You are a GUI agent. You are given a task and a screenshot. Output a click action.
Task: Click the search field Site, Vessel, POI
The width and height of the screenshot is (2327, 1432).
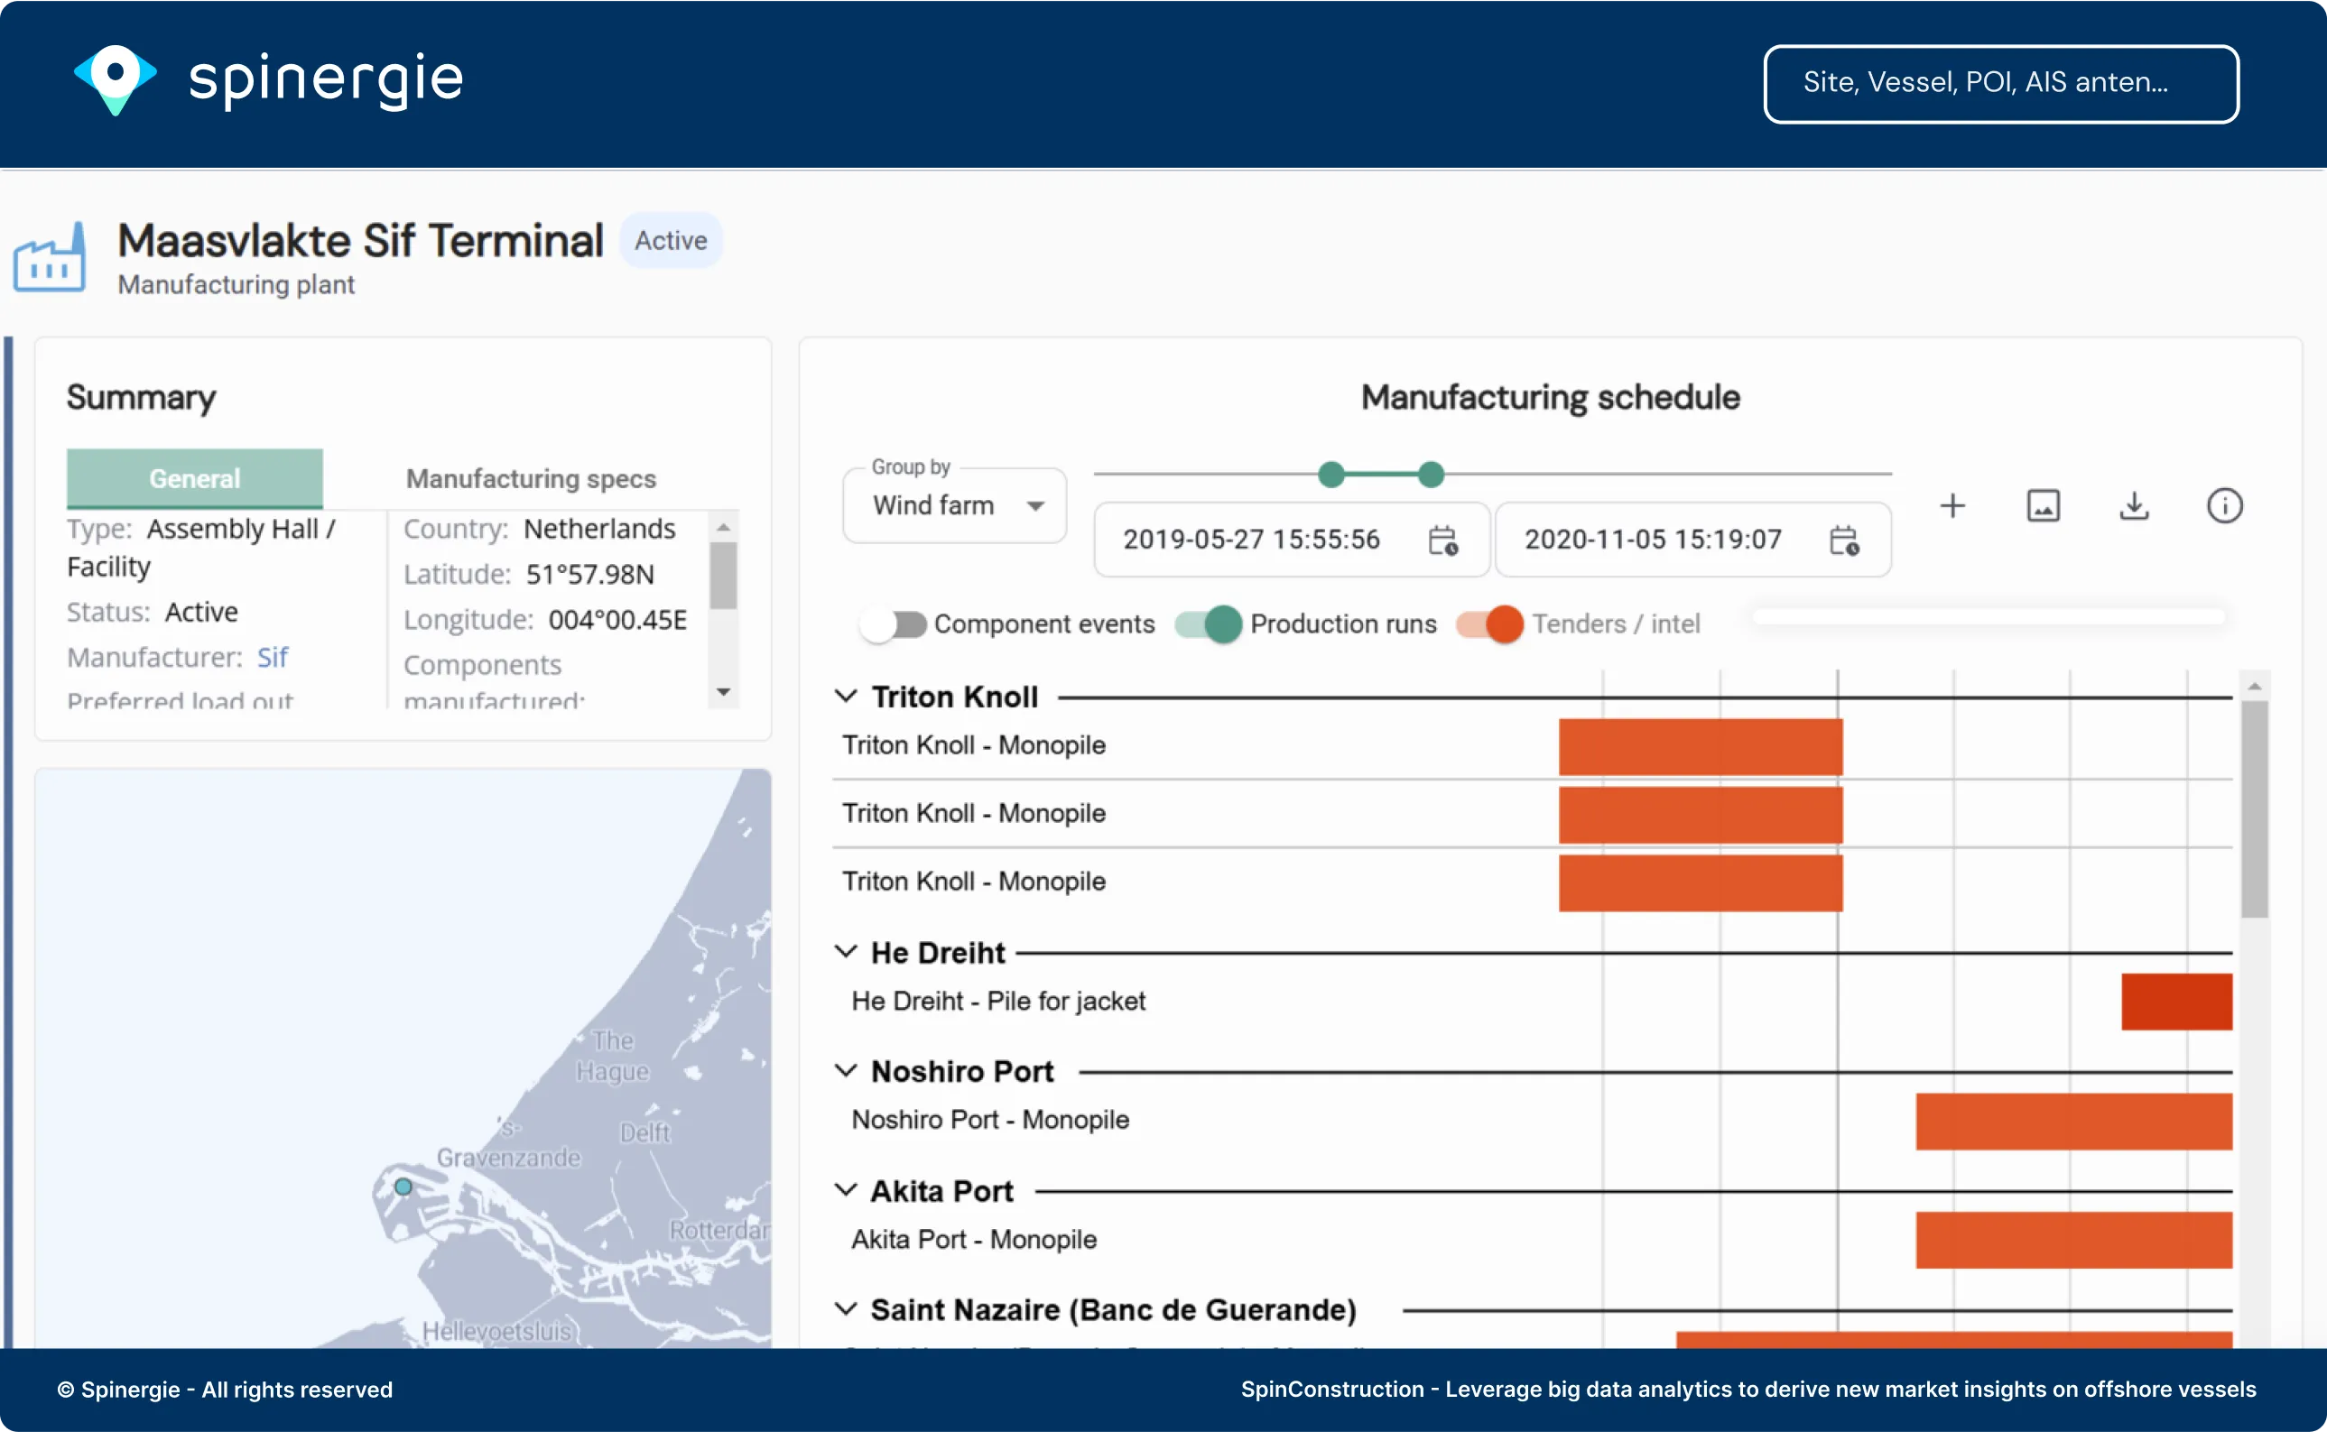click(2001, 83)
